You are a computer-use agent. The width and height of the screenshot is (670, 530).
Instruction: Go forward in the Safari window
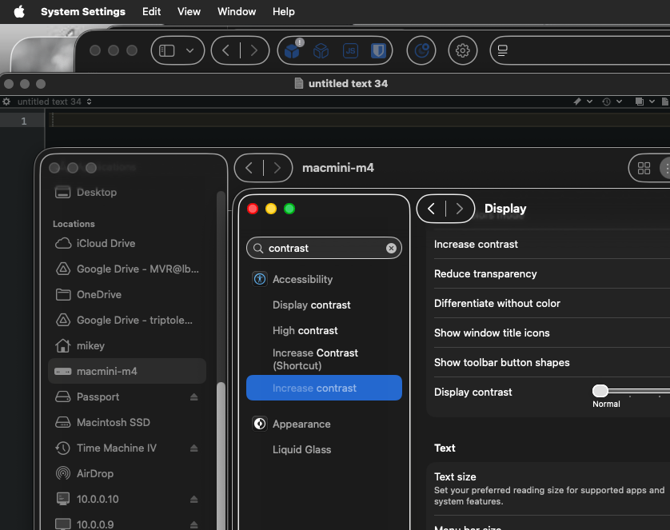pyautogui.click(x=253, y=51)
